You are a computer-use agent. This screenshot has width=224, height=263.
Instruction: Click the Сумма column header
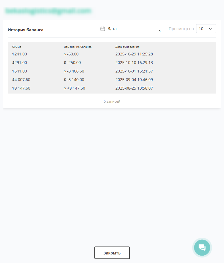pos(17,47)
